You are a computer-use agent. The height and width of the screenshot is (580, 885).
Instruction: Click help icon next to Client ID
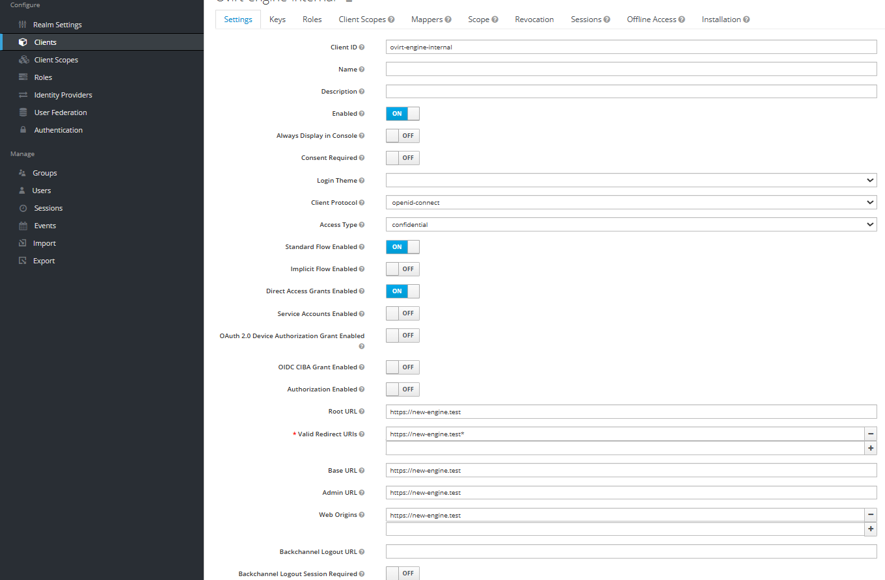[x=362, y=47]
